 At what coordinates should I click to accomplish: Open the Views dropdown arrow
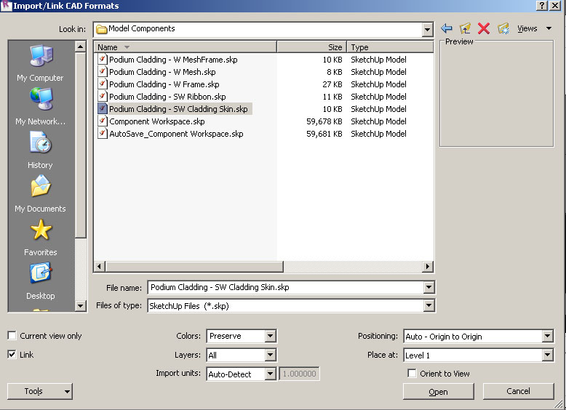(549, 28)
